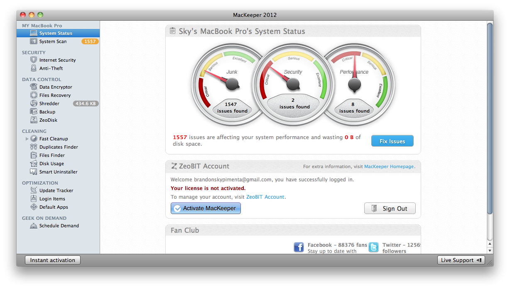Click the Internet Security shield icon
This screenshot has height=289, width=510.
34,60
